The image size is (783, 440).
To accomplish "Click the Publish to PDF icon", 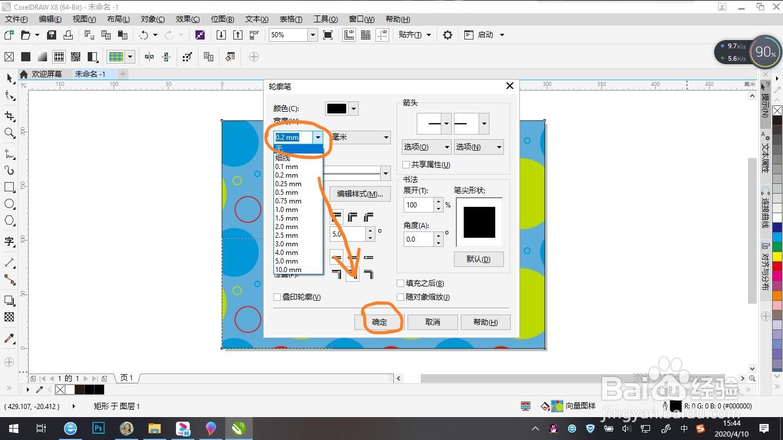I will (255, 35).
